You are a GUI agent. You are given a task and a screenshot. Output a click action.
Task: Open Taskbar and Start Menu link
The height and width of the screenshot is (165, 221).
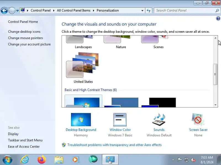pos(25,140)
